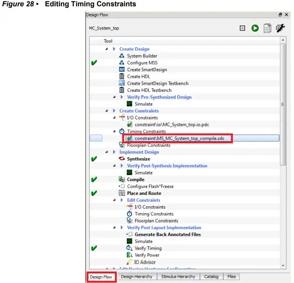This screenshot has height=283, width=294.
Task: Click the MC_System_top.io.pdc file icon
Action: [x=130, y=125]
